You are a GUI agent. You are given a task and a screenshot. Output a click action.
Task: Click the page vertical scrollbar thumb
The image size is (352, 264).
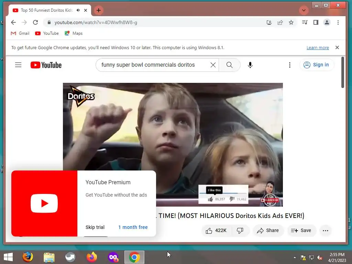(343, 72)
